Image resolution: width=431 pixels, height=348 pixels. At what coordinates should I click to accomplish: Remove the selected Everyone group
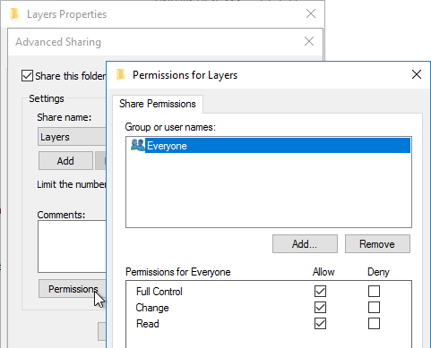[x=377, y=244]
